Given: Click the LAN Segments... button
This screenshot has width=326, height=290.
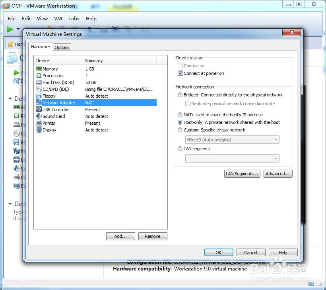Looking at the screenshot, I should coord(242,174).
